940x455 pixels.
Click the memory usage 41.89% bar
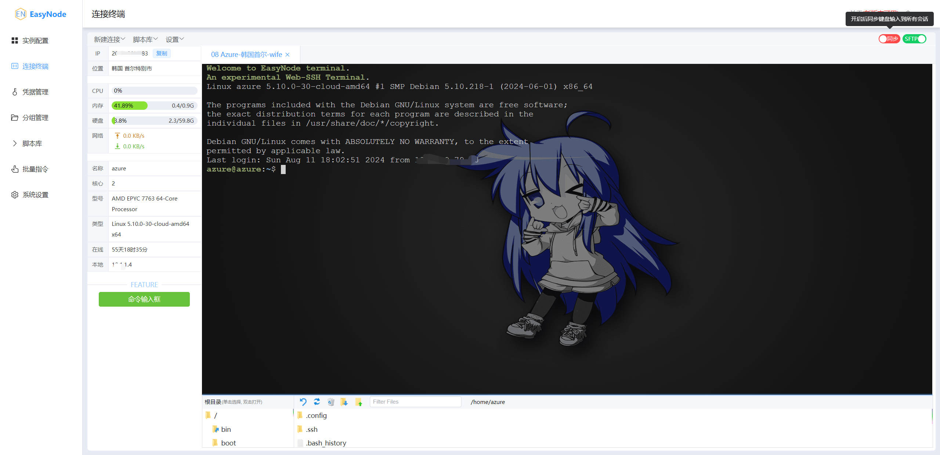point(154,106)
